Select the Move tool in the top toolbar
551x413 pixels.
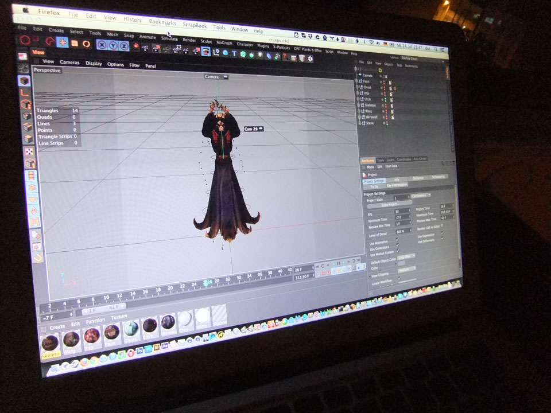tap(62, 42)
